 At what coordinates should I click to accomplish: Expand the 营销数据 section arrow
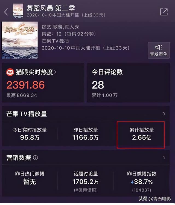click(x=164, y=158)
